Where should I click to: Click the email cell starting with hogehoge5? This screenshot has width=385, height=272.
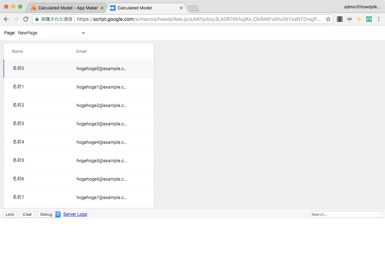[102, 160]
